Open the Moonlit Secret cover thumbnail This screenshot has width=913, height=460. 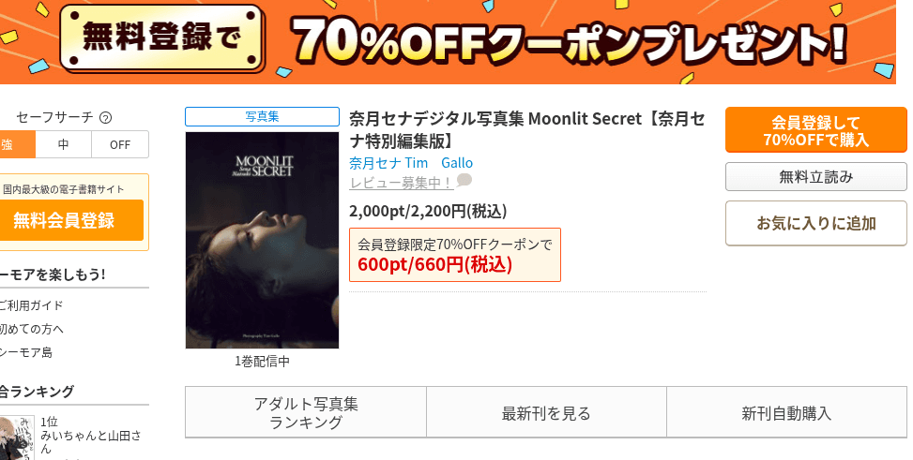click(262, 240)
